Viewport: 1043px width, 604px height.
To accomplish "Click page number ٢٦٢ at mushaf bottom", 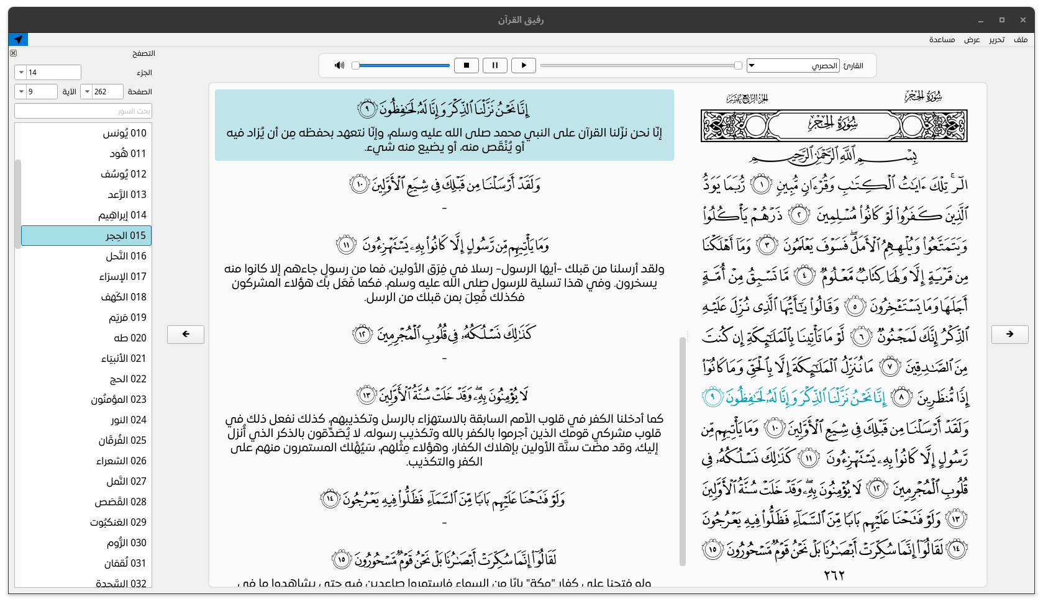I will (x=834, y=575).
